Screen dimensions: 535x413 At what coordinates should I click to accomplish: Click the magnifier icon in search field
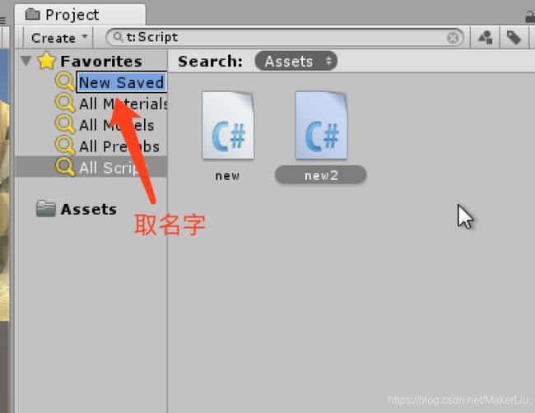[118, 37]
